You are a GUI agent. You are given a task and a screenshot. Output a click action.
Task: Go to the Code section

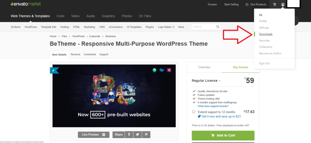coord(60,16)
